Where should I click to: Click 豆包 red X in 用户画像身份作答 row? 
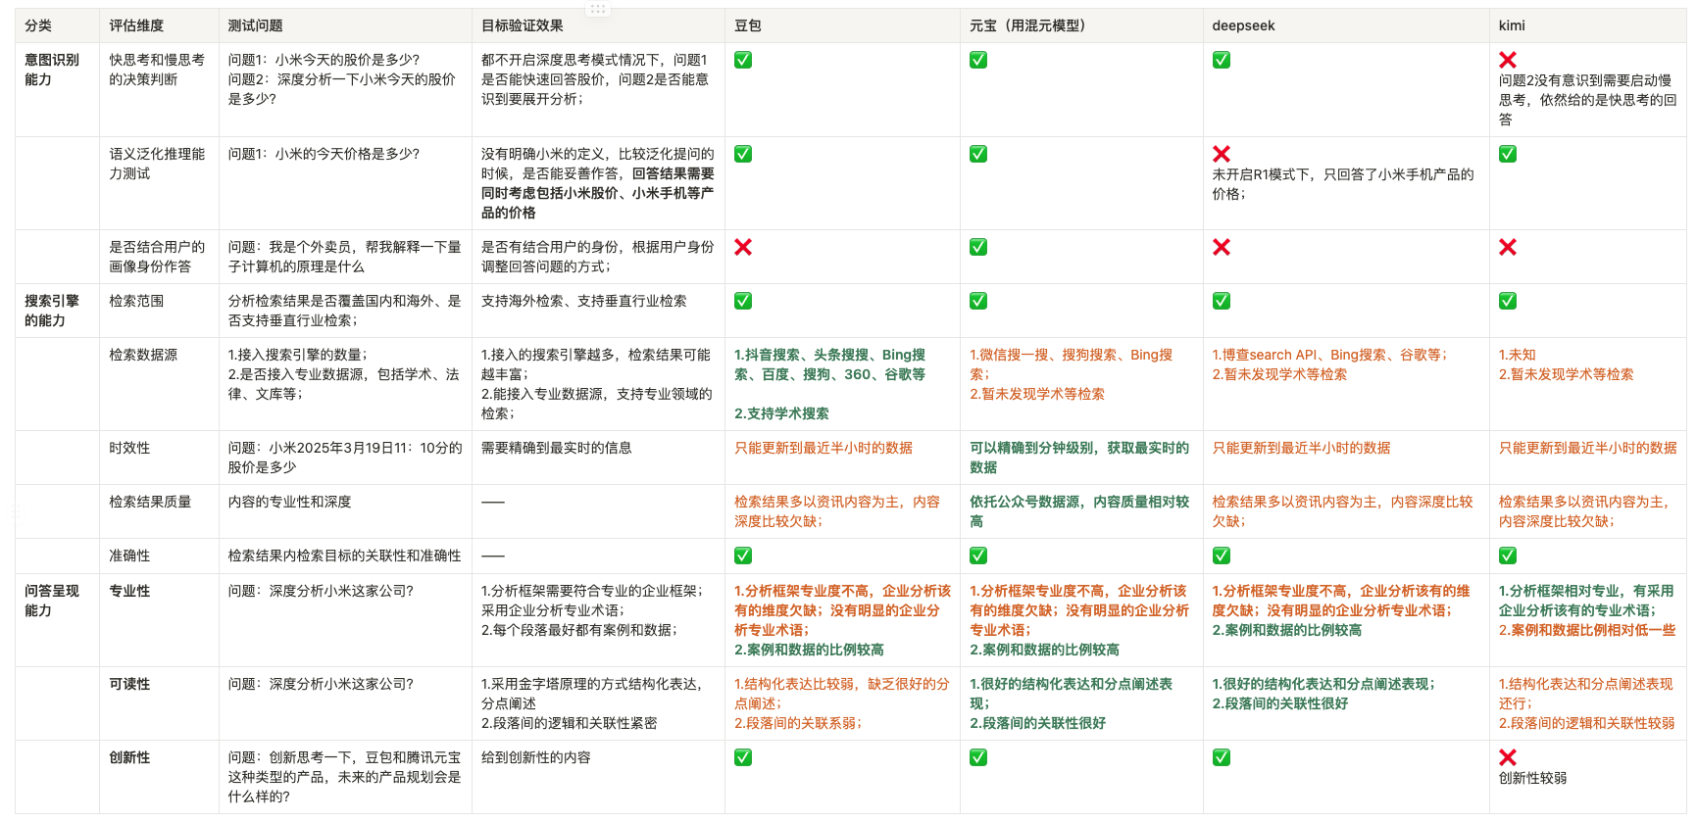coord(743,247)
